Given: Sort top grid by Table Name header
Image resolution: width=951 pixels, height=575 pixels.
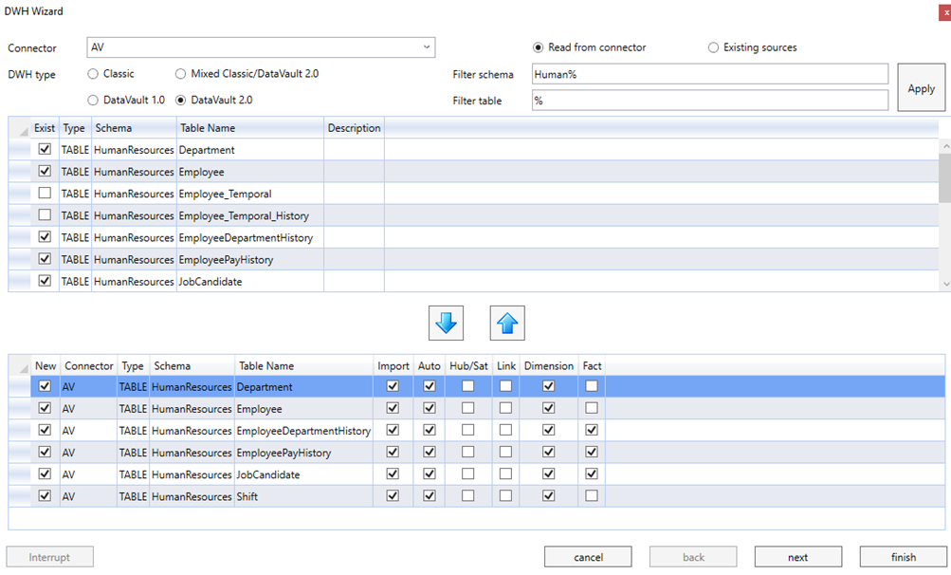Looking at the screenshot, I should [x=250, y=128].
